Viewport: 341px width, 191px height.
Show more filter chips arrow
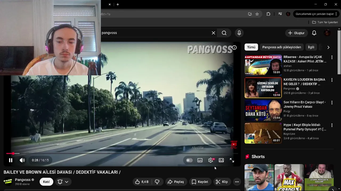tap(328, 47)
